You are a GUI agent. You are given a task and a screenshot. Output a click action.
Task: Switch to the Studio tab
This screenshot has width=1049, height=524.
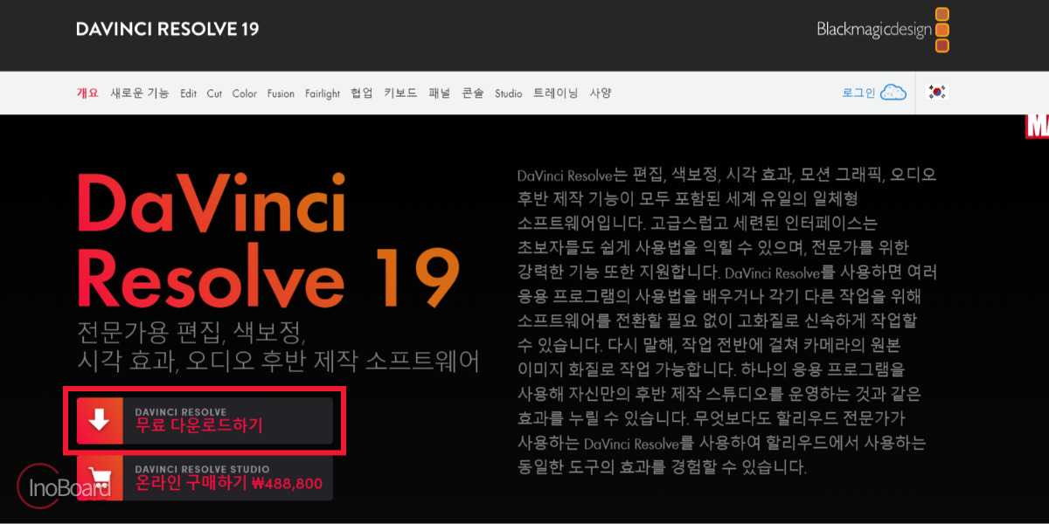point(509,93)
